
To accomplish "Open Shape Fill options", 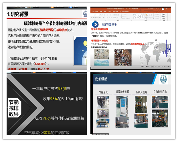I will tap(156, 14).
